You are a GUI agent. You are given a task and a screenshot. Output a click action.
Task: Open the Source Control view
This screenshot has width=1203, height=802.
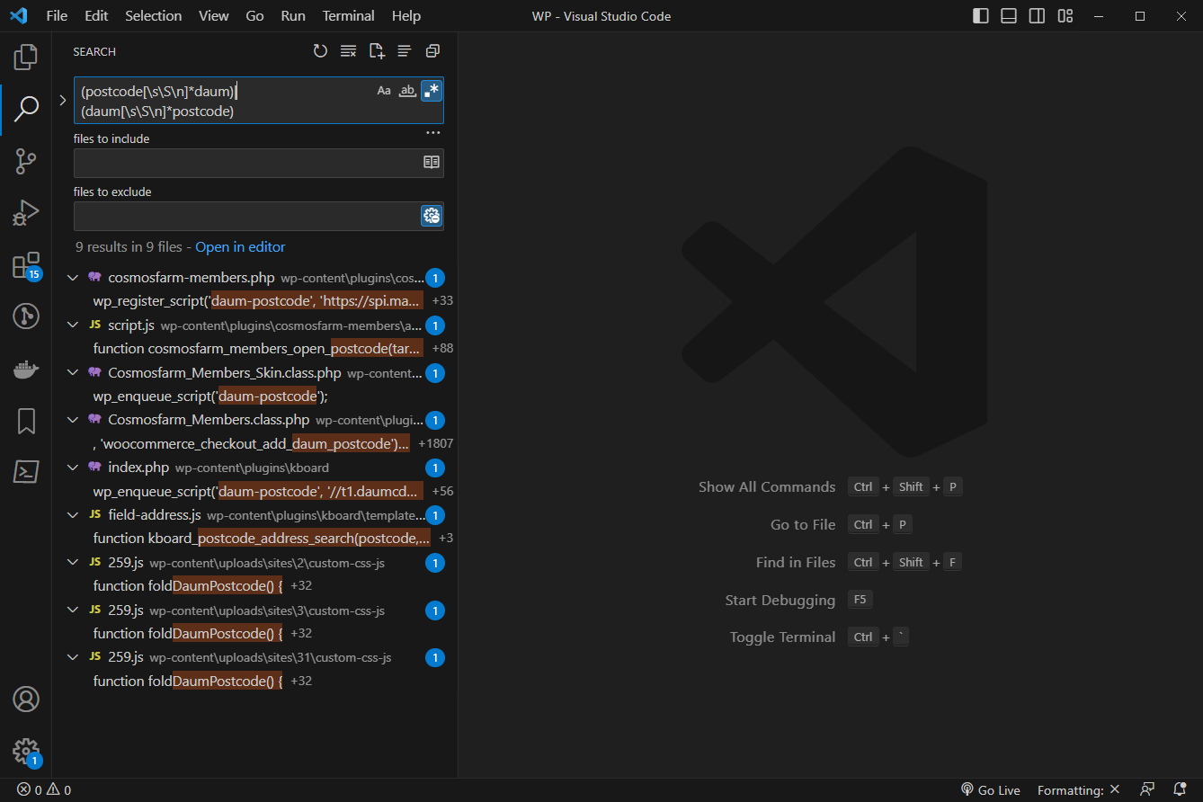coord(26,161)
